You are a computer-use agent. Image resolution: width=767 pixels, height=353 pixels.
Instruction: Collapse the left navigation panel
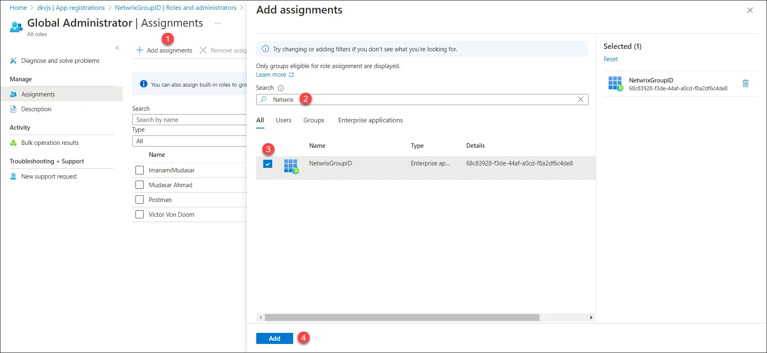pyautogui.click(x=117, y=48)
